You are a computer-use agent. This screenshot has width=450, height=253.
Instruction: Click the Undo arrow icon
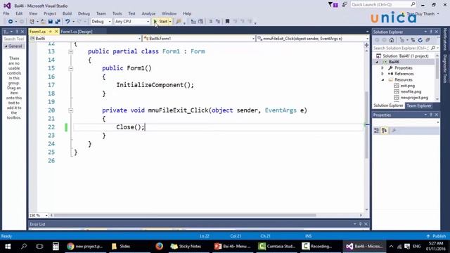point(67,22)
